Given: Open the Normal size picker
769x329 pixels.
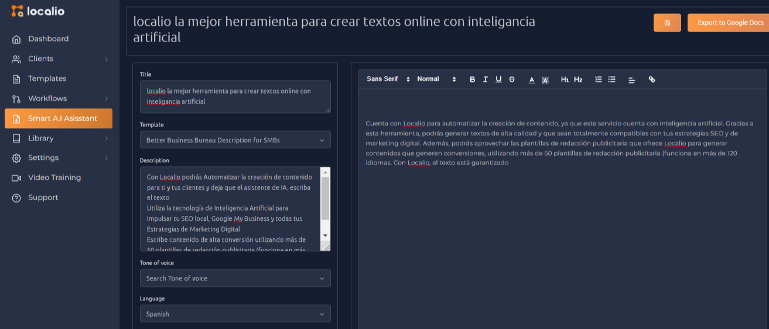Looking at the screenshot, I should point(436,79).
